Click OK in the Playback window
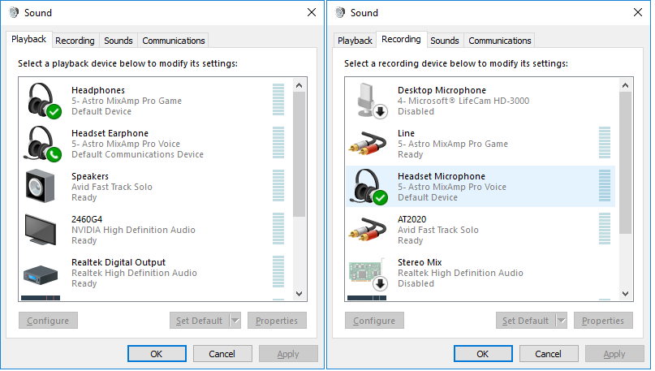This screenshot has height=371, width=655. pyautogui.click(x=157, y=354)
